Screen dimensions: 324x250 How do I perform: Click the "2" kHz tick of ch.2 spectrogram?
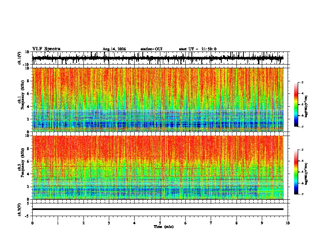point(28,187)
